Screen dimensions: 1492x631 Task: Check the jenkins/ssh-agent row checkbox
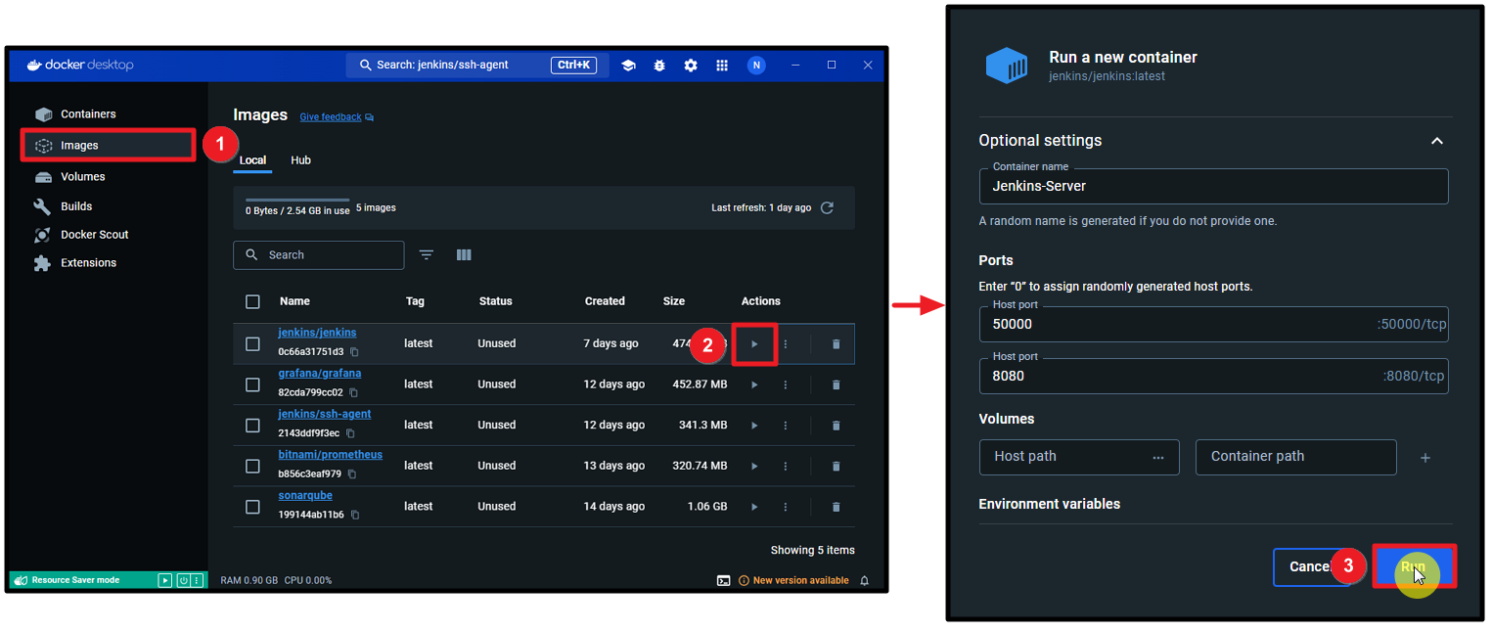(x=253, y=426)
